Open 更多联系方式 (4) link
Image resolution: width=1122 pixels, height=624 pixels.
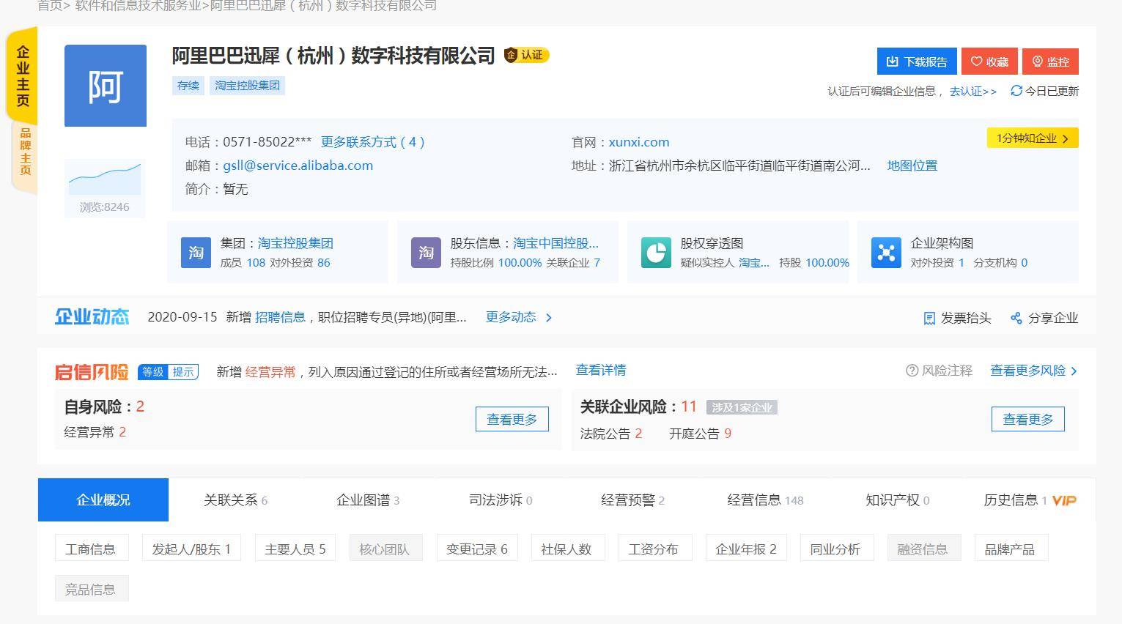(x=373, y=142)
